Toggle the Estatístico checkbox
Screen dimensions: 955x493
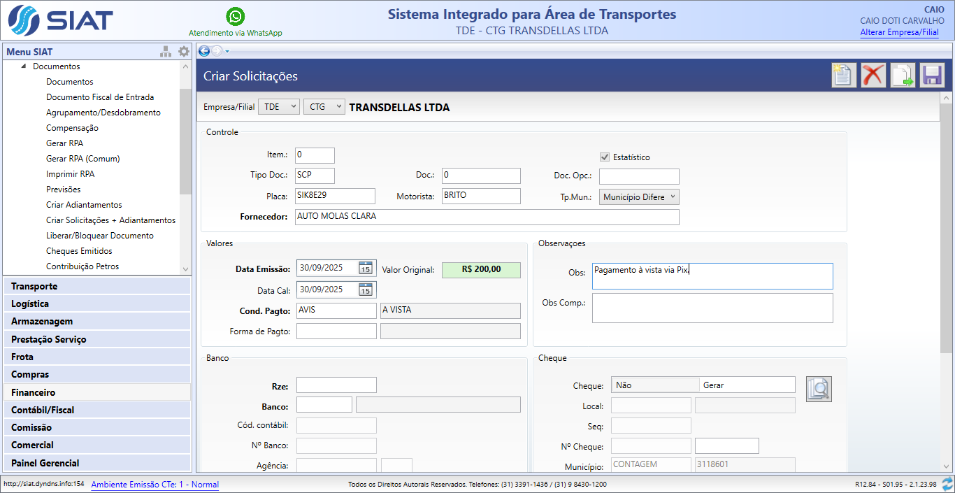pos(605,157)
